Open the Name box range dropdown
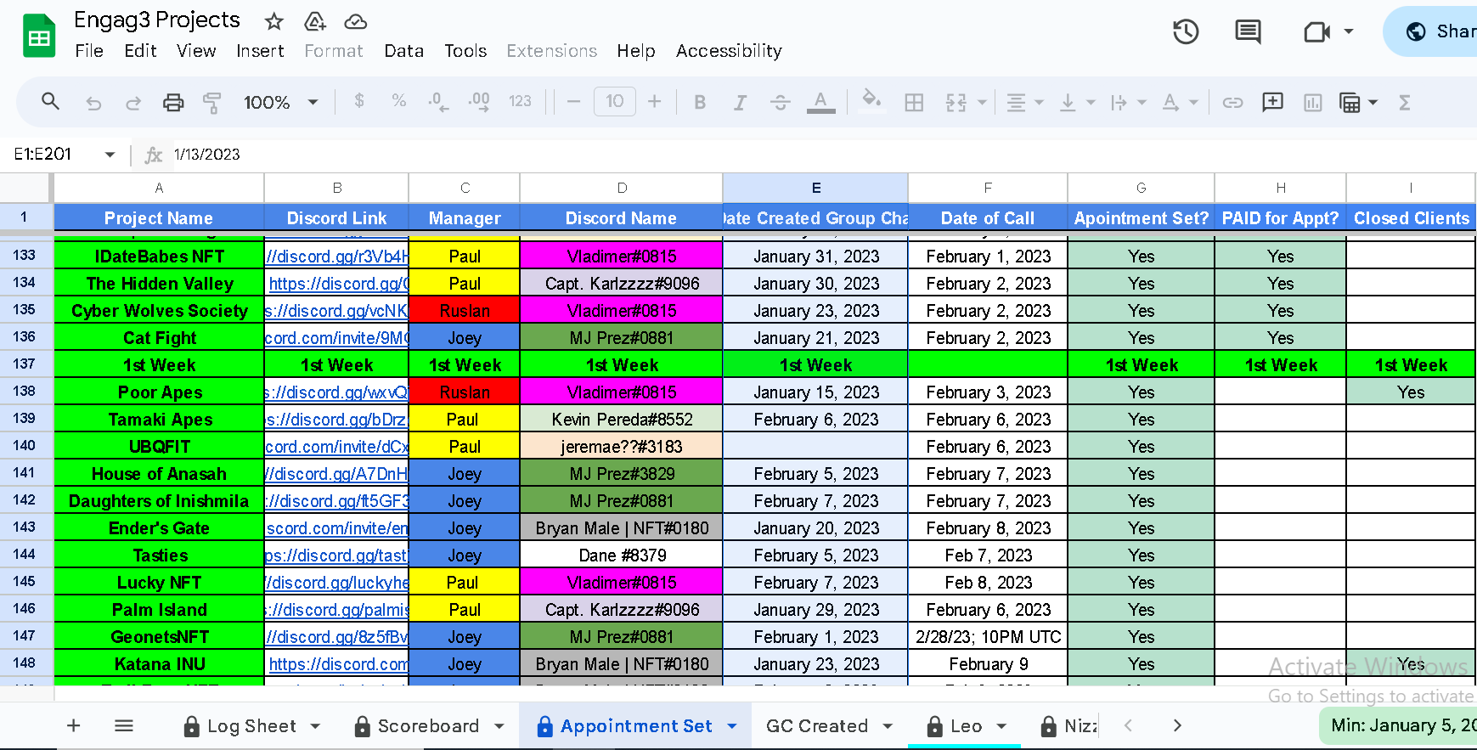This screenshot has width=1477, height=750. coord(110,155)
